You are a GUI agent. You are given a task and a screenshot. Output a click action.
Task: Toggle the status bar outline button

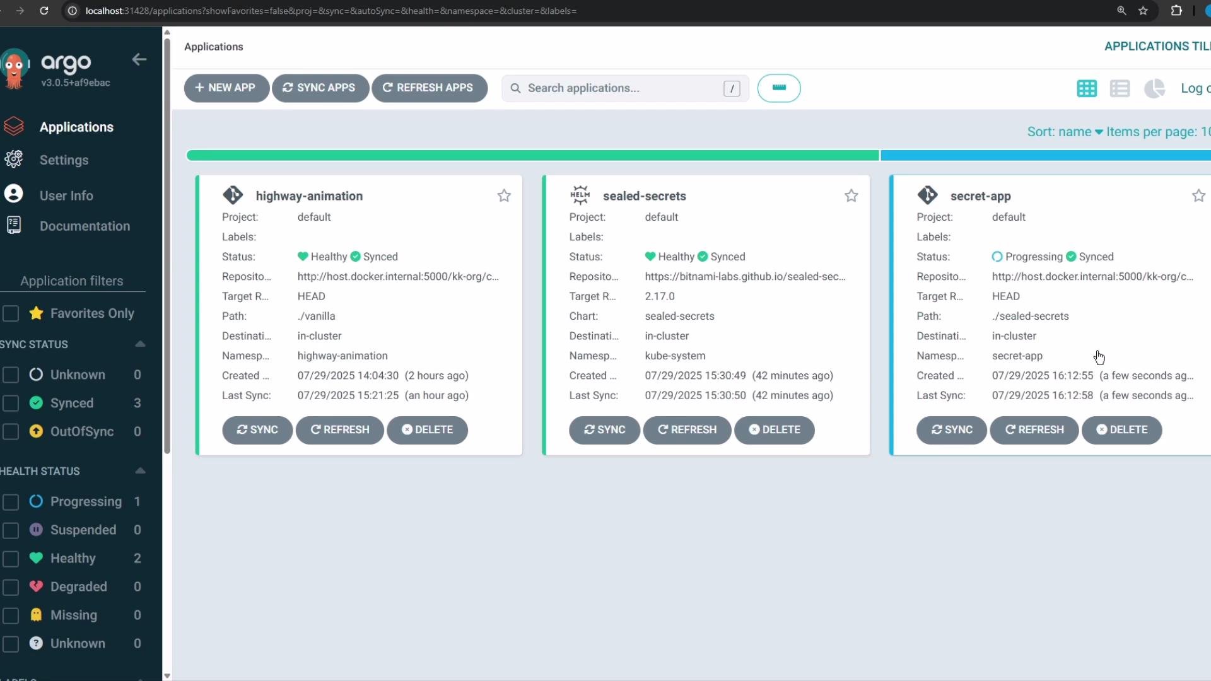(779, 88)
